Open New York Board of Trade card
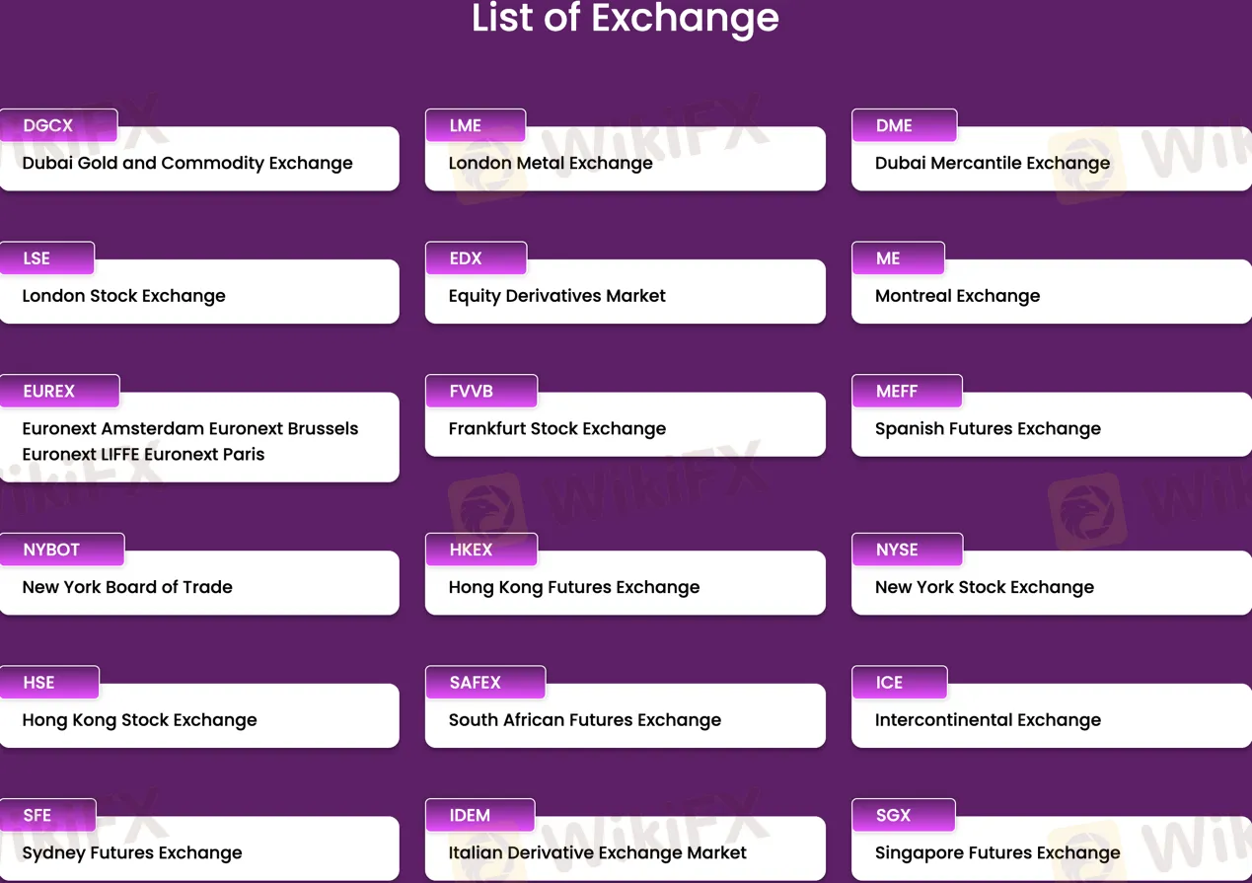 pos(197,587)
